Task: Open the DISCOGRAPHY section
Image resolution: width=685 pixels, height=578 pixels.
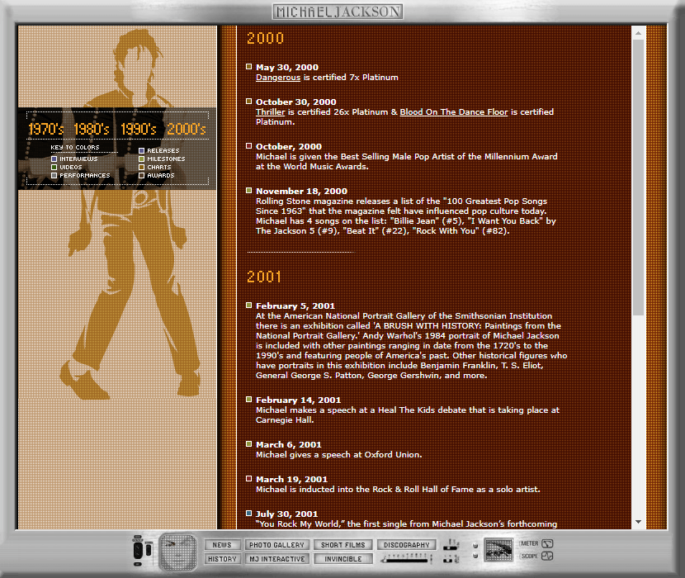Action: click(x=407, y=545)
